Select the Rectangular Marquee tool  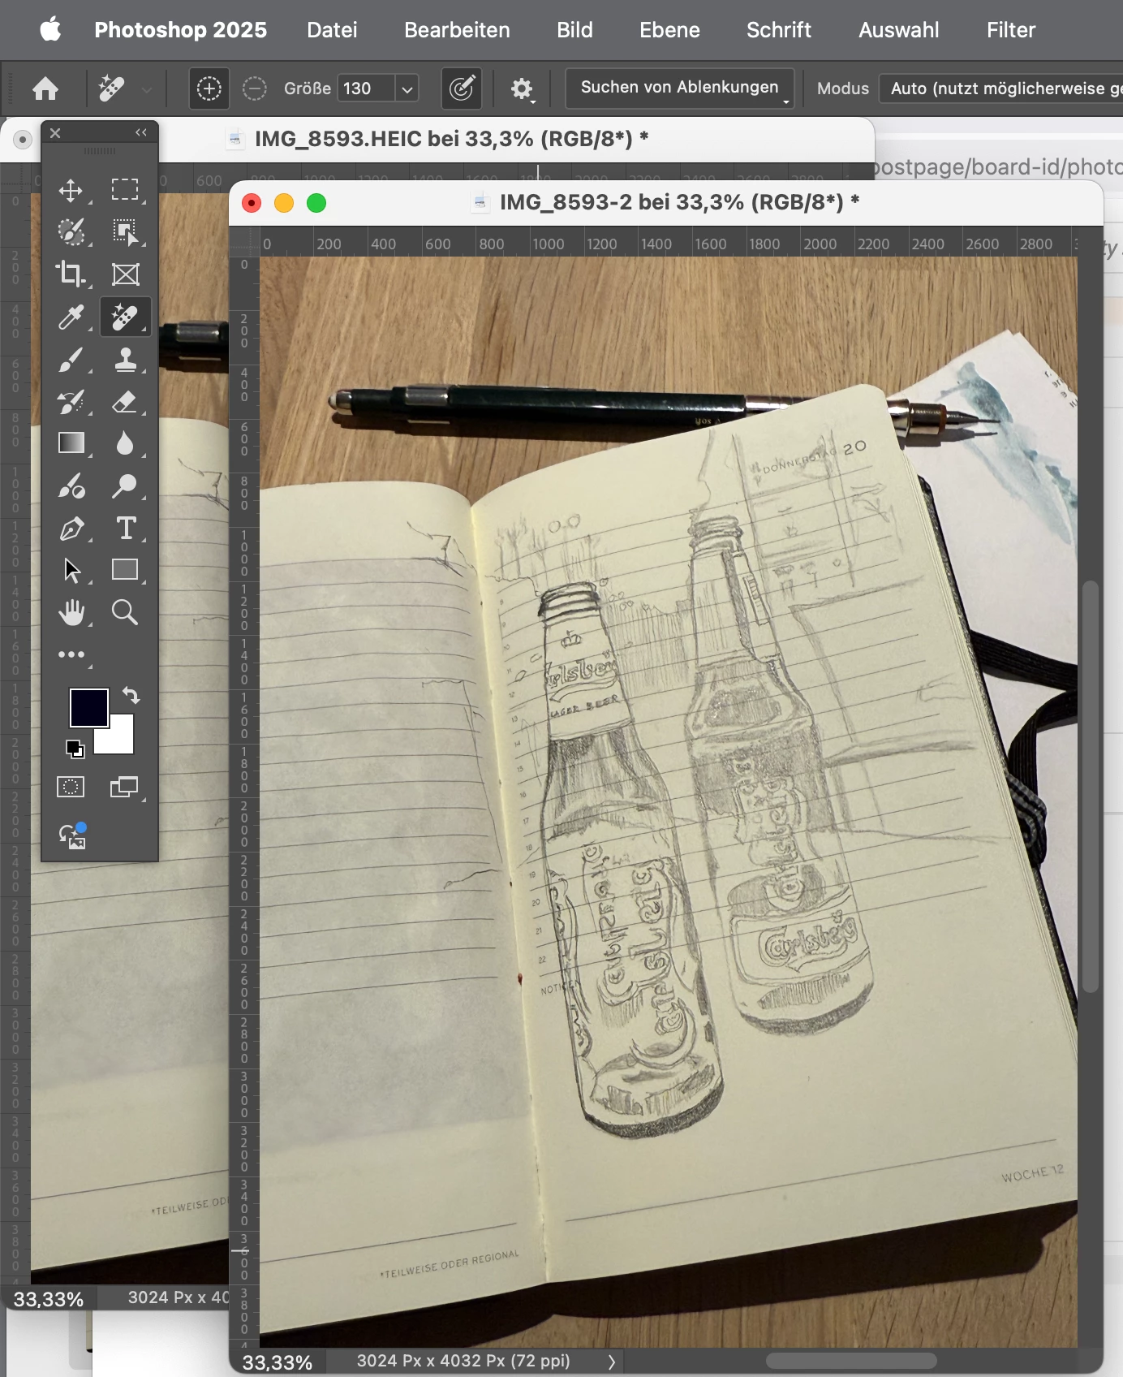click(125, 190)
